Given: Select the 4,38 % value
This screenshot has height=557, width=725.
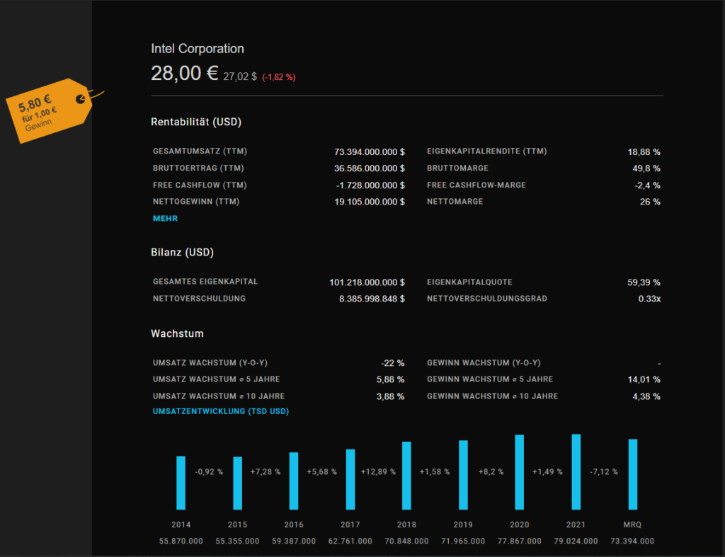Looking at the screenshot, I should click(x=646, y=396).
